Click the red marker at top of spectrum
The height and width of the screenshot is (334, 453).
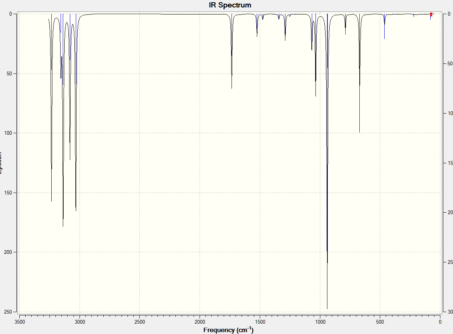[x=431, y=14]
